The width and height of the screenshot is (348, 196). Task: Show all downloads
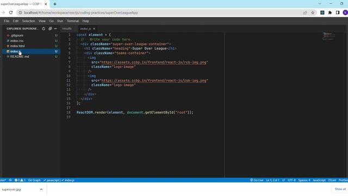(x=340, y=189)
